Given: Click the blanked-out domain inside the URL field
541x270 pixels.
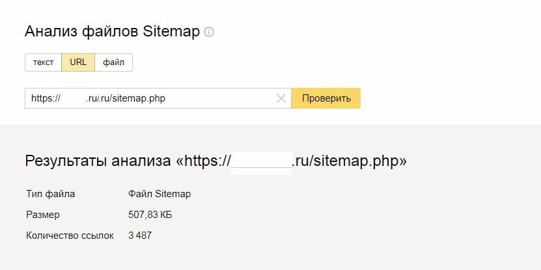Looking at the screenshot, I should (x=73, y=98).
